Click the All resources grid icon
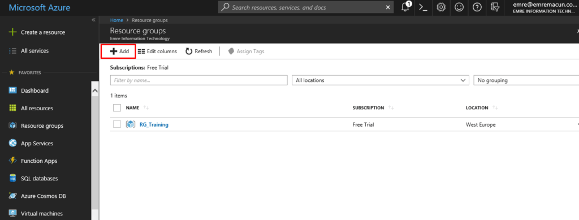Screen dimensions: 579x220 pos(13,108)
